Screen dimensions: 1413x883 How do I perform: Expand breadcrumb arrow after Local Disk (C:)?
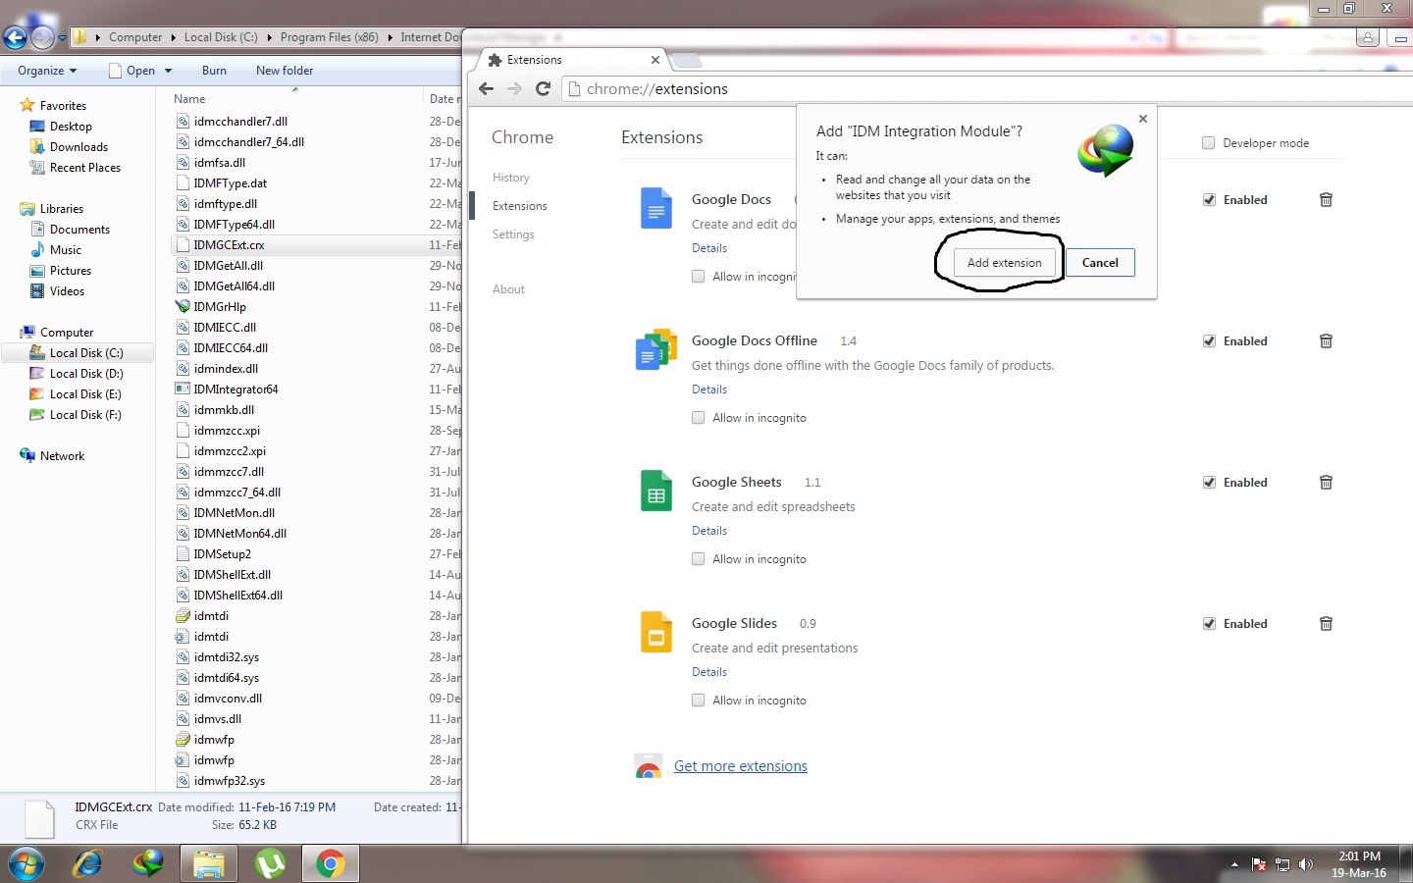pyautogui.click(x=269, y=37)
